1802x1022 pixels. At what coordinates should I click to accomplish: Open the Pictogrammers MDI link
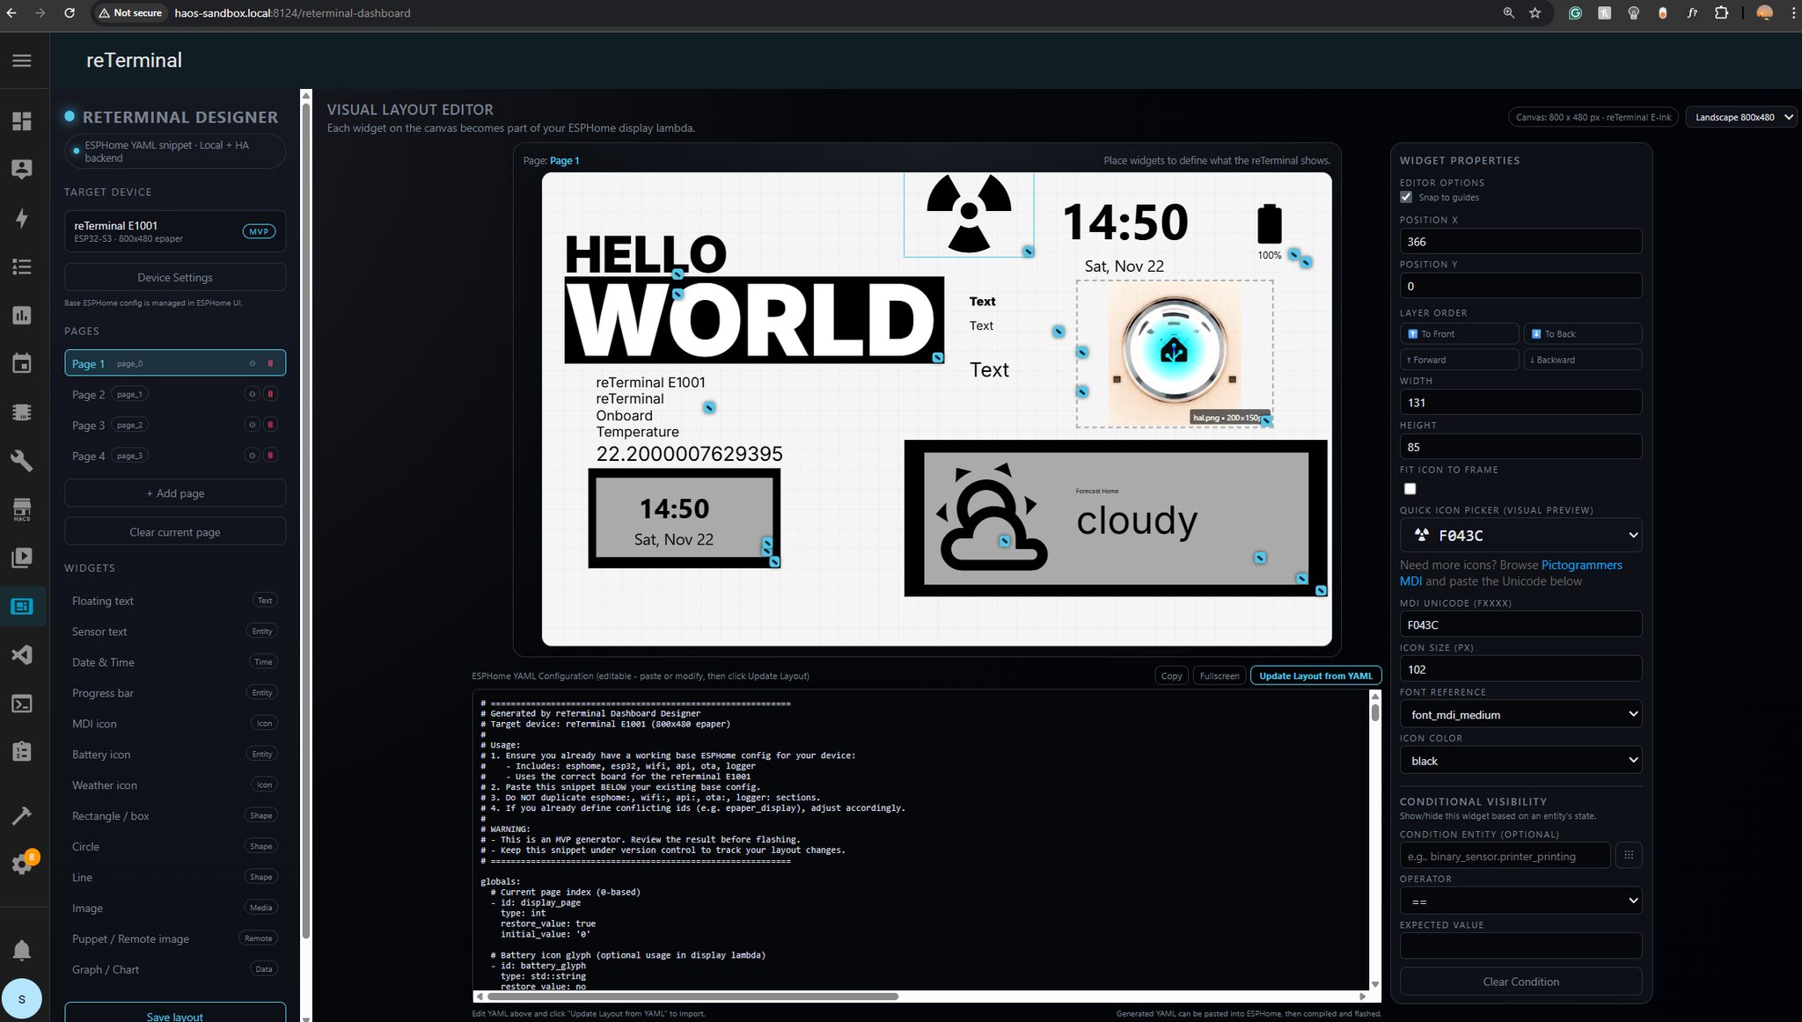point(1510,573)
